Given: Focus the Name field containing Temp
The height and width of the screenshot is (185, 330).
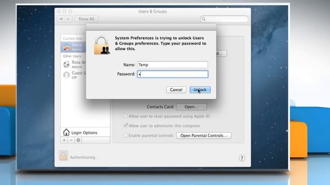Looking at the screenshot, I should (x=173, y=65).
